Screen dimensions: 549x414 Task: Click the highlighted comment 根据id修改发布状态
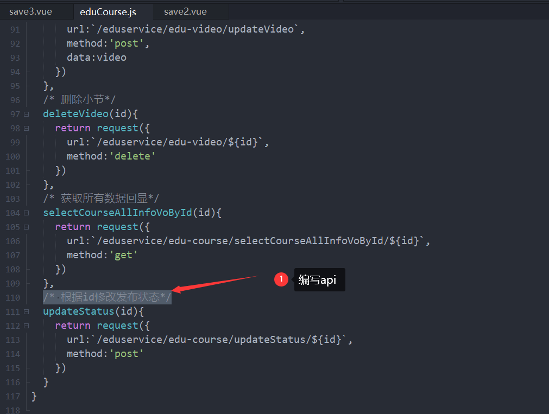[107, 297]
